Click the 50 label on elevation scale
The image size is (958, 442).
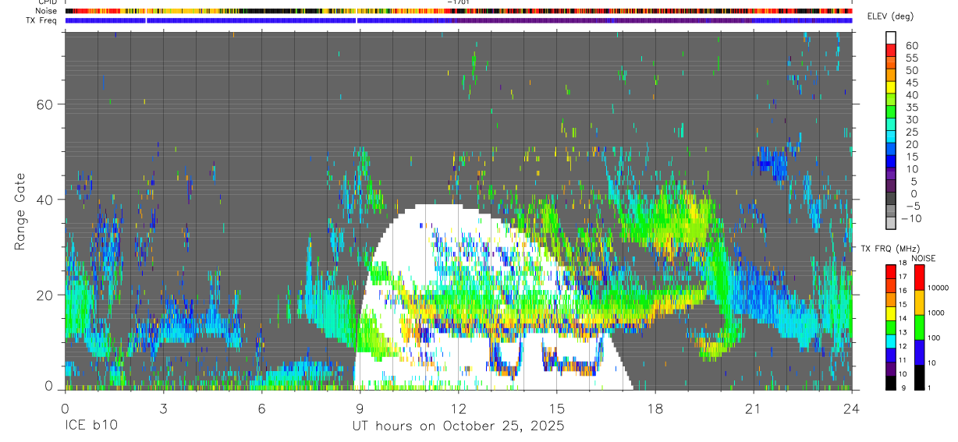tap(911, 70)
